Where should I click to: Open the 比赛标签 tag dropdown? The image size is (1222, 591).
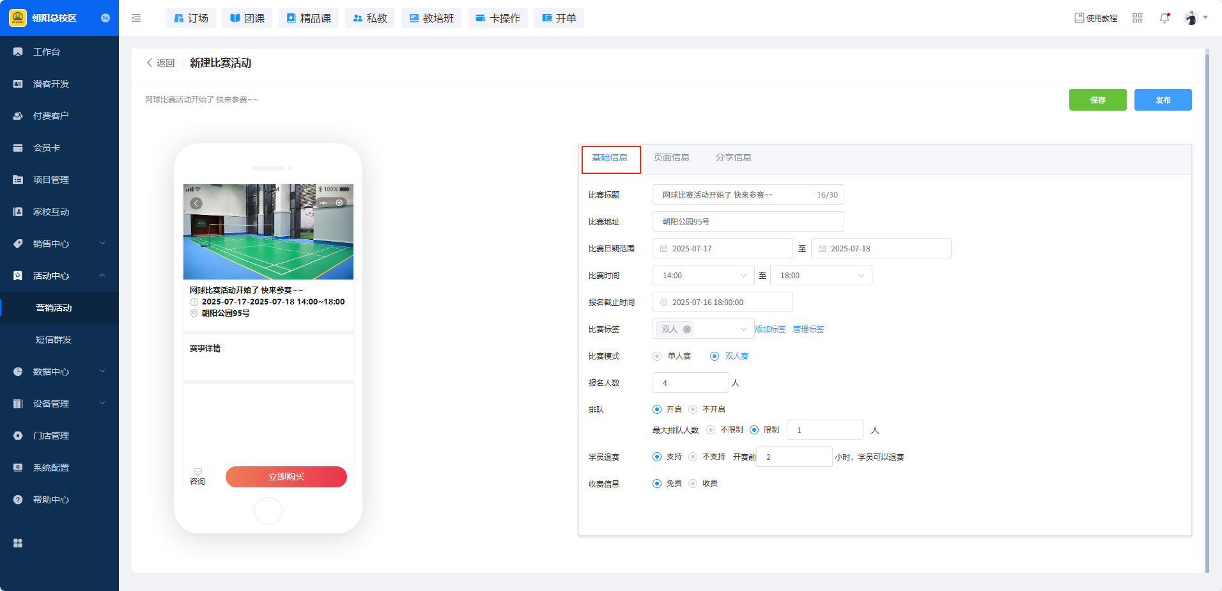point(743,329)
